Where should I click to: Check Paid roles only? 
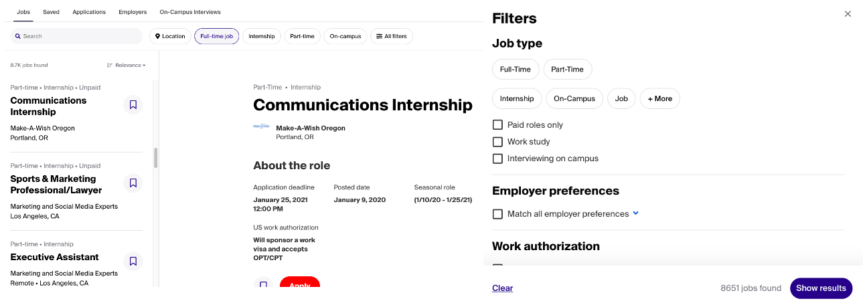[x=497, y=125]
